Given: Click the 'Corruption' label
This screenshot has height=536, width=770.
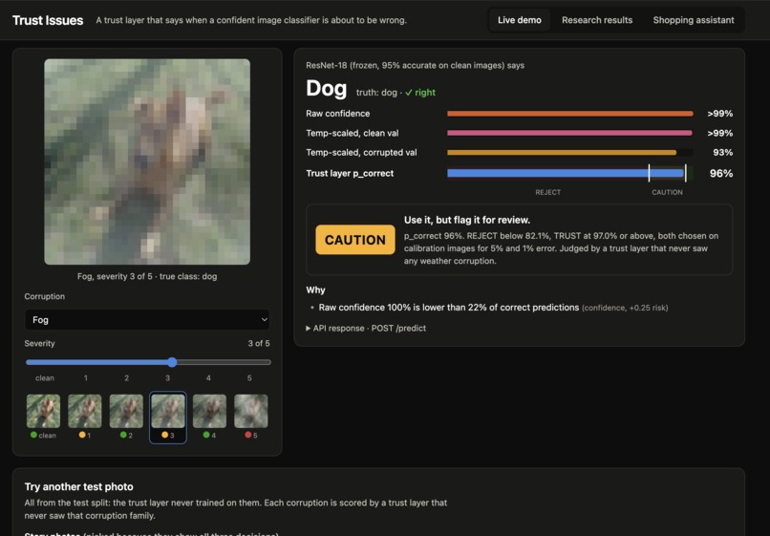Looking at the screenshot, I should (45, 296).
